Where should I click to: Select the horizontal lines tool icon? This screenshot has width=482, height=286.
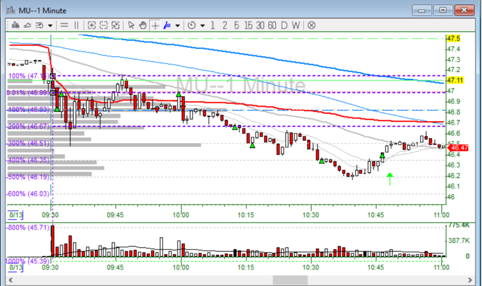(x=64, y=25)
